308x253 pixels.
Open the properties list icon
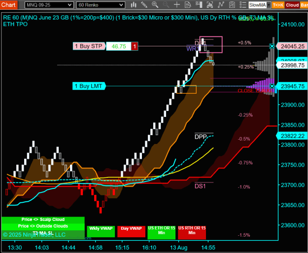(x=243, y=5)
